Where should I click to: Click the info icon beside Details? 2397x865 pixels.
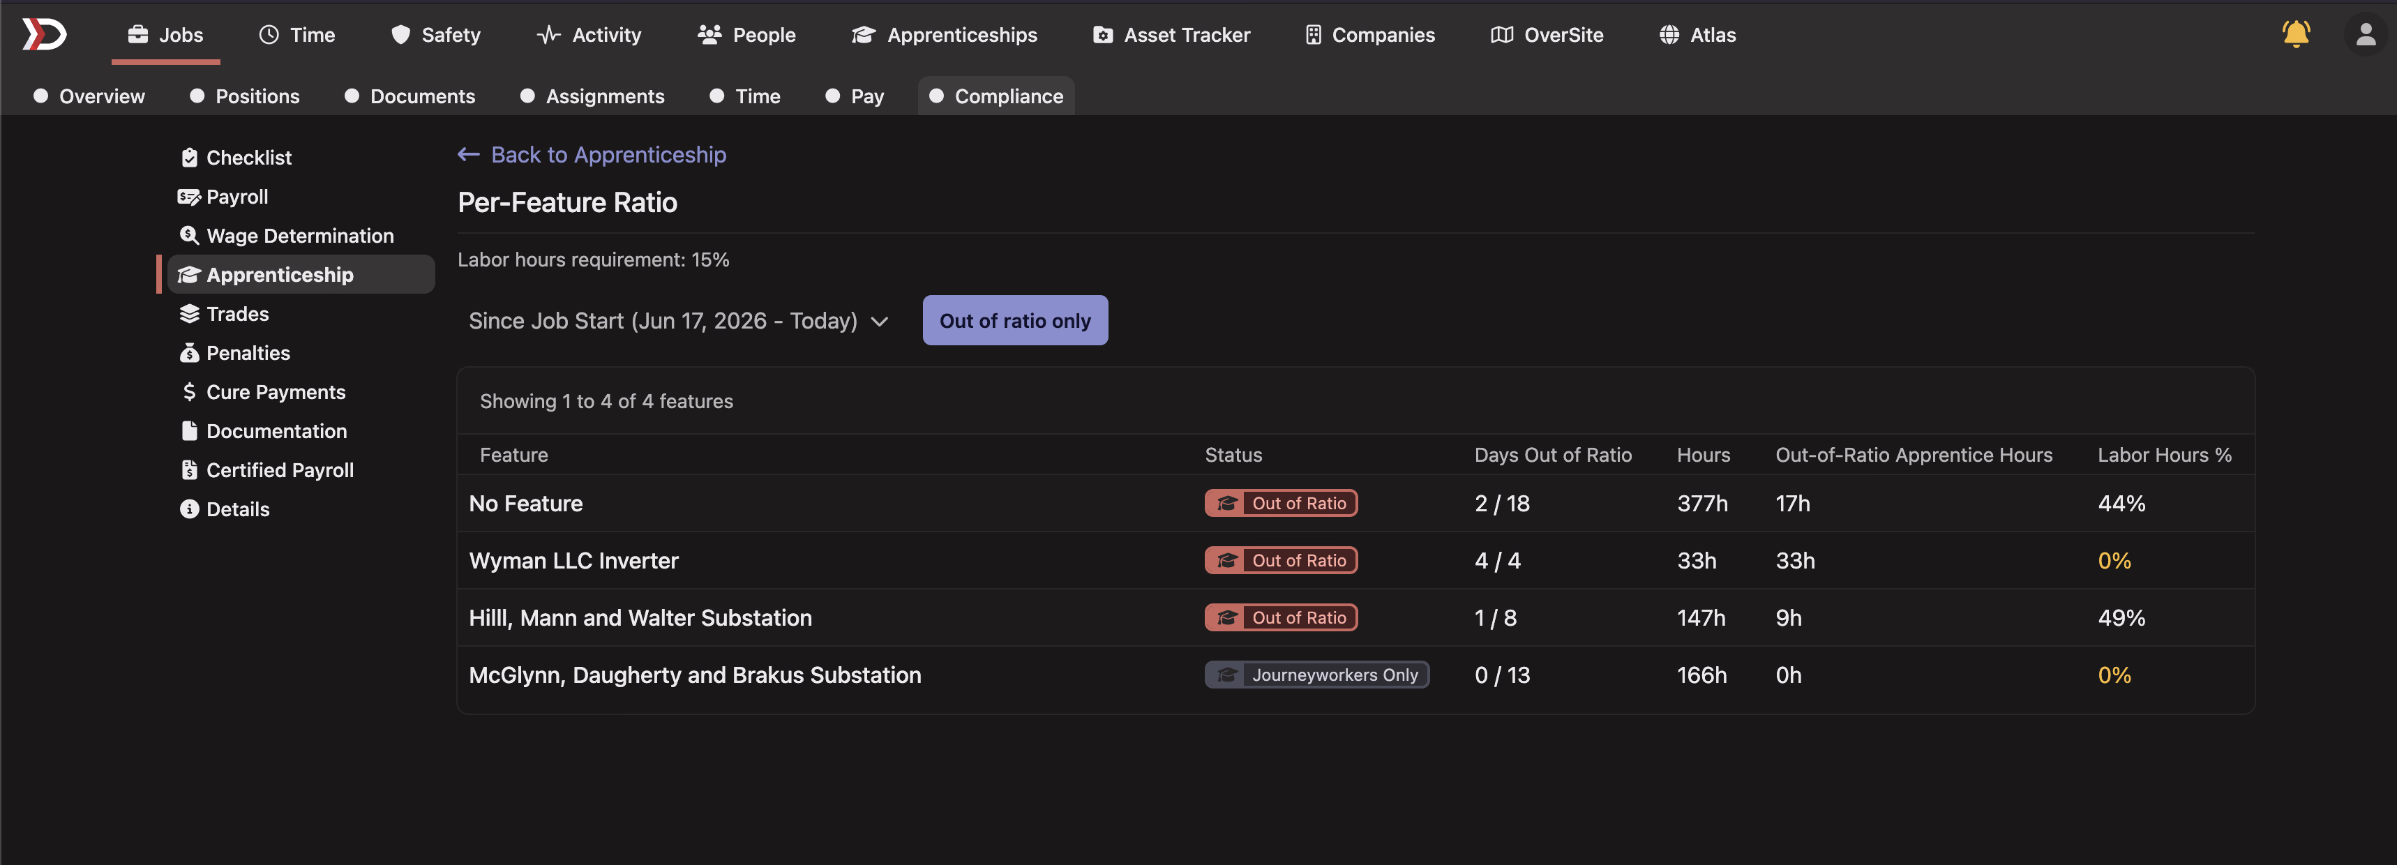189,509
